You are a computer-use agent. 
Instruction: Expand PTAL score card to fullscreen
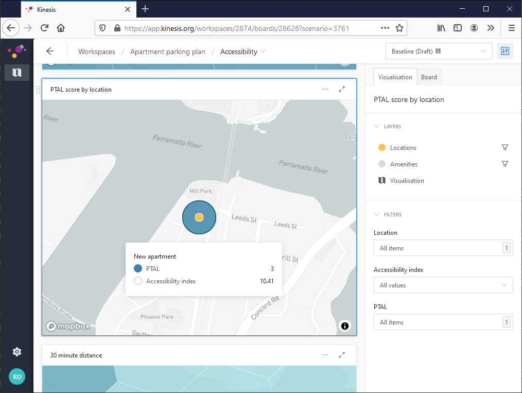tap(342, 89)
